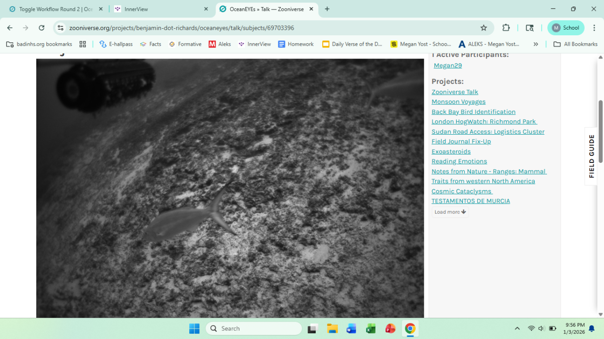Reload the Zooniverse page

(x=42, y=28)
